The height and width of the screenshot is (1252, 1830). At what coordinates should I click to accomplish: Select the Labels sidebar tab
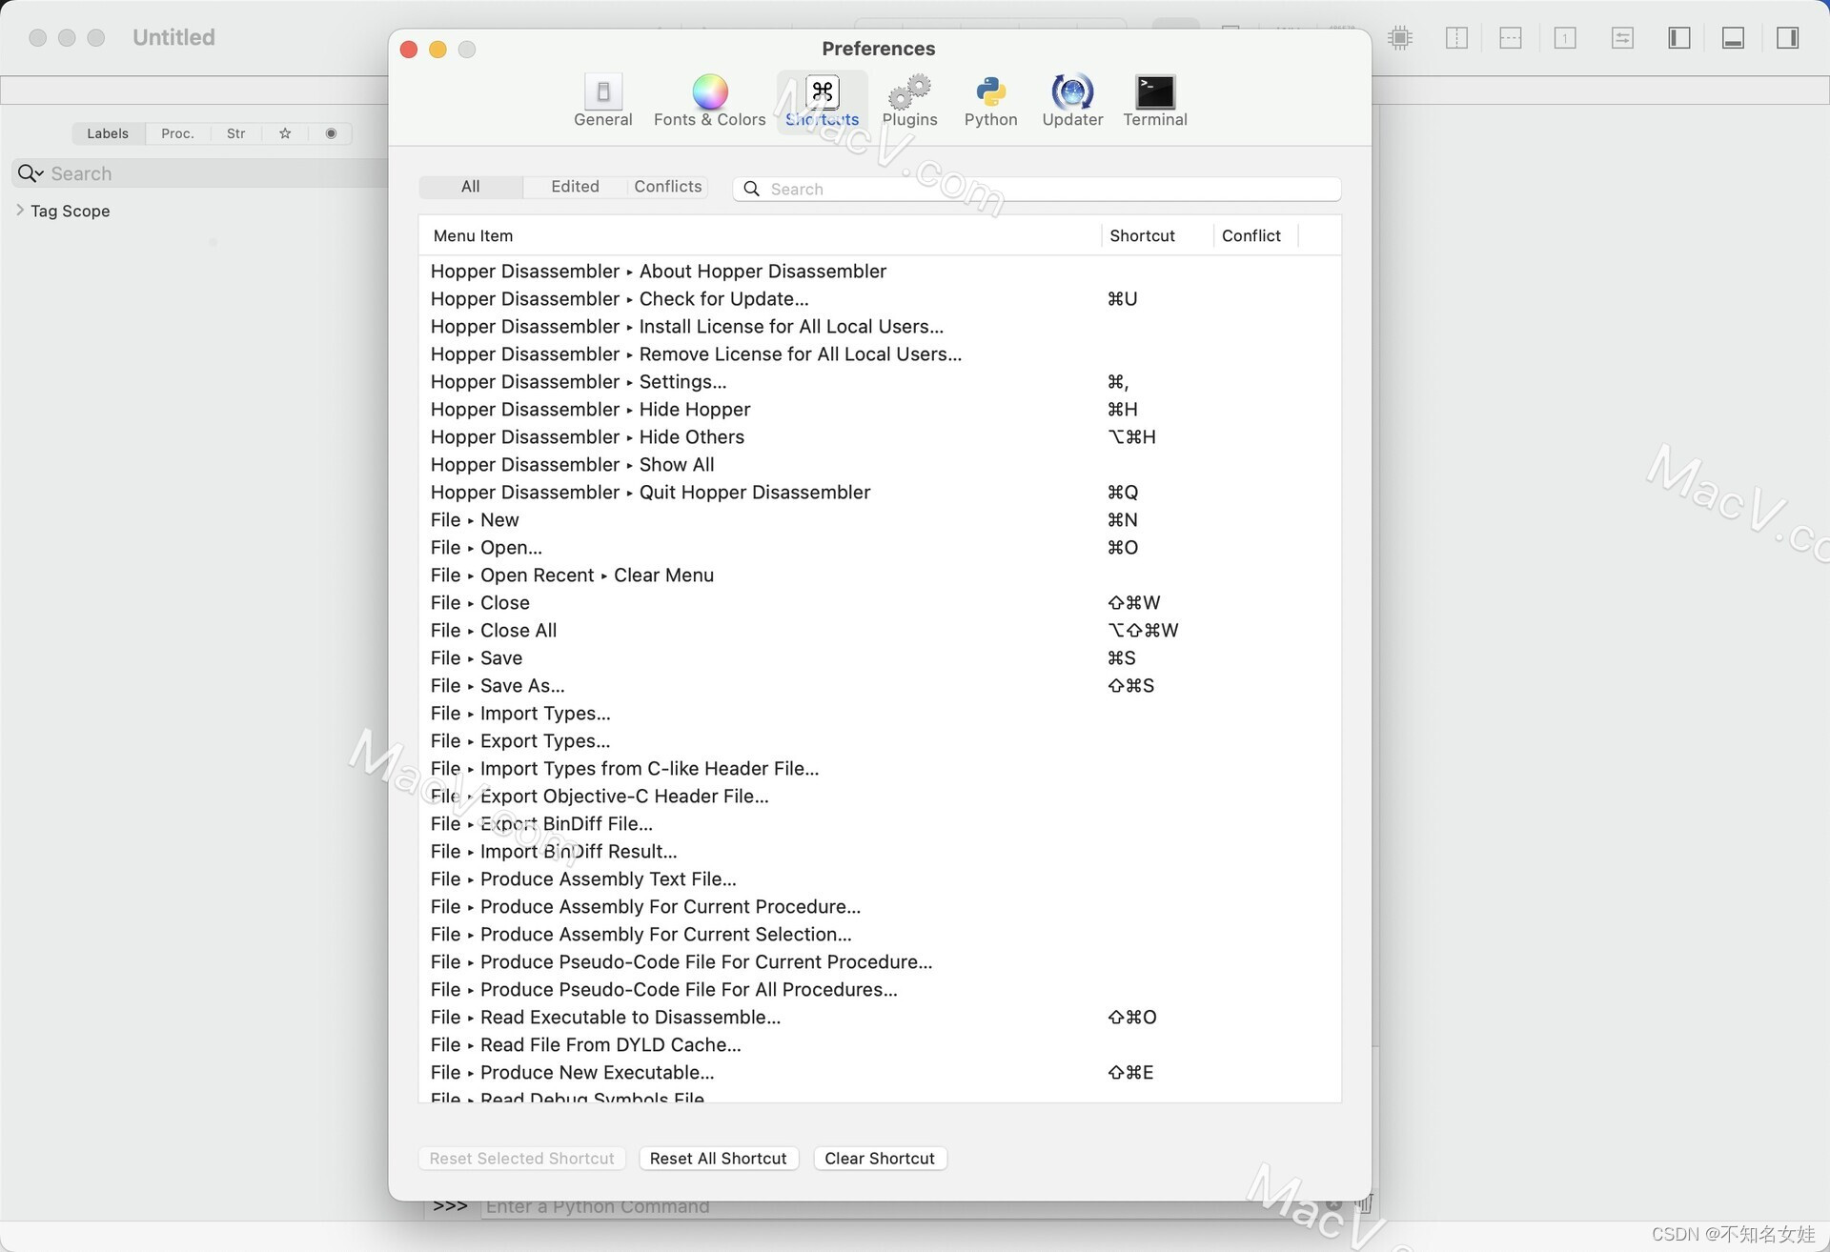(x=108, y=133)
